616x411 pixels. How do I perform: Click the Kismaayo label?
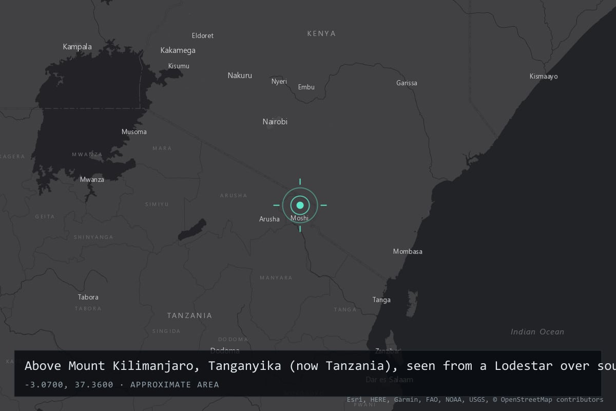point(544,77)
